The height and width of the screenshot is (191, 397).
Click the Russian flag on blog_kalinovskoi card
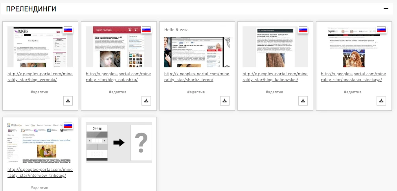point(303,30)
